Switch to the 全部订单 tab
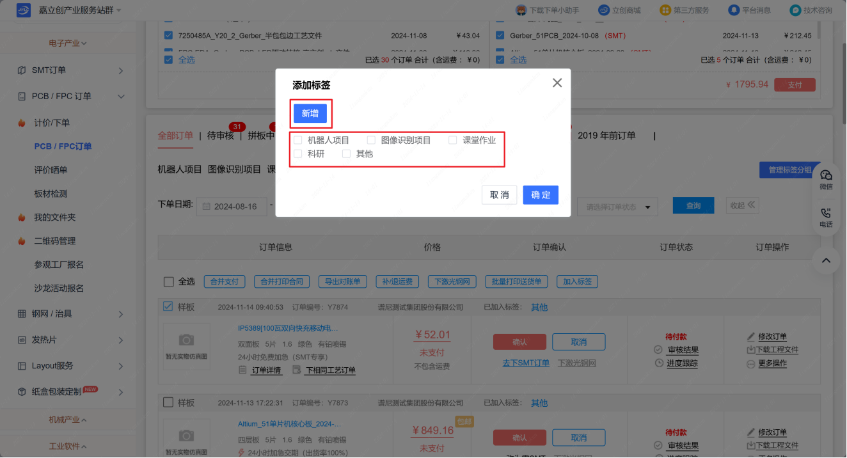 [175, 136]
